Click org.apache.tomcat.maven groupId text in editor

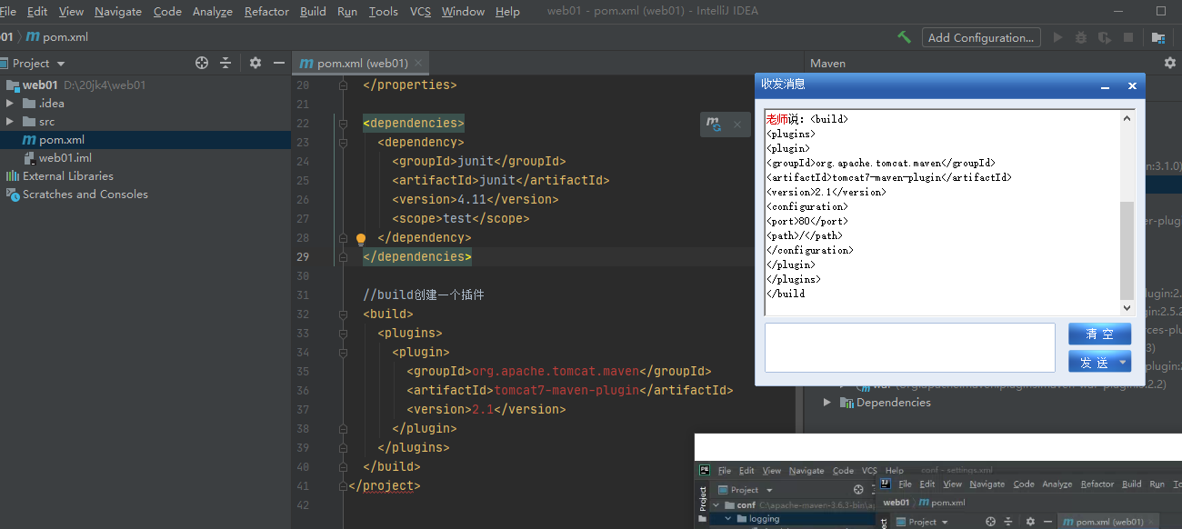coord(556,371)
